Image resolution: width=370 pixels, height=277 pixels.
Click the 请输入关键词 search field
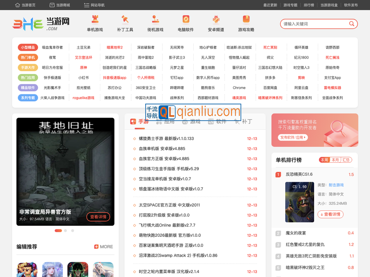314,24
